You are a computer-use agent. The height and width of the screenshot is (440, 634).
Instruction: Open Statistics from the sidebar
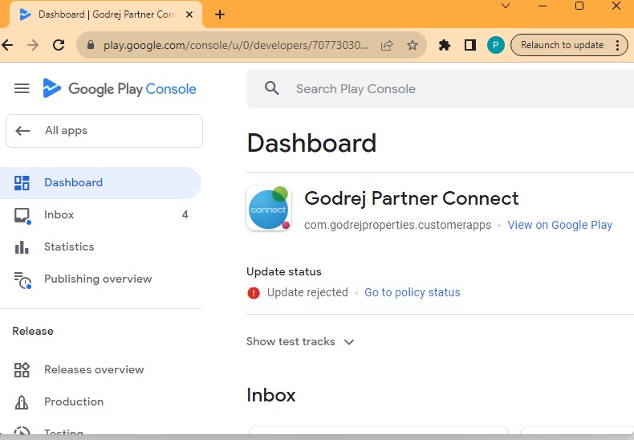point(69,247)
